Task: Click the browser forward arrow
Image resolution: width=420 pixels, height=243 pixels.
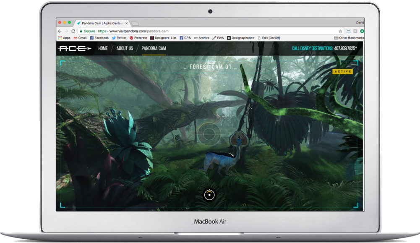Action: click(x=66, y=31)
